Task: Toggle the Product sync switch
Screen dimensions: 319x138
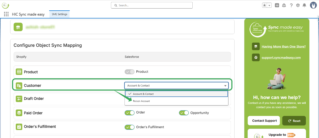Action: click(130, 72)
